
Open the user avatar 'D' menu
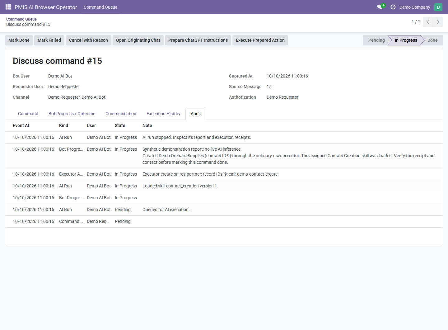[x=438, y=7]
